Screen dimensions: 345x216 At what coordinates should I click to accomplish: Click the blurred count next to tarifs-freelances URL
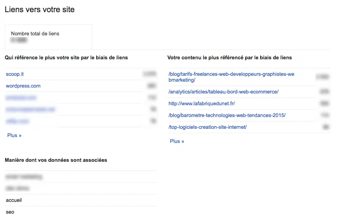(322, 77)
